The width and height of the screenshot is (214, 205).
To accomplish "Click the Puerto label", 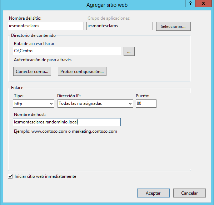I will (143, 96).
